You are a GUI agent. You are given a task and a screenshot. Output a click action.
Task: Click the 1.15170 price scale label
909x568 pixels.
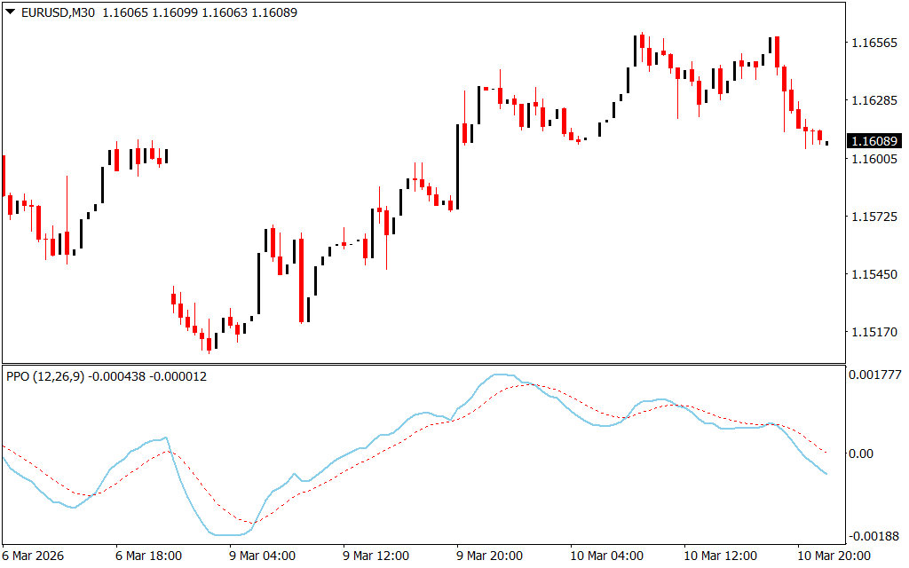click(x=873, y=332)
